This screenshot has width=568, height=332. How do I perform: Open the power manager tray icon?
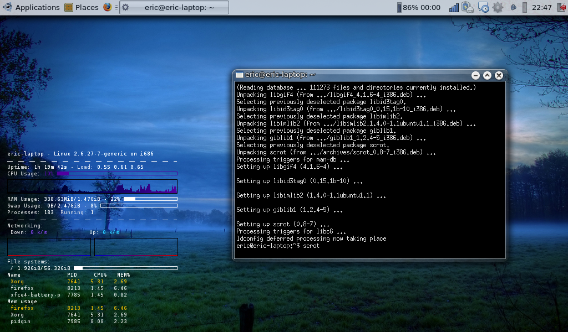coord(467,7)
